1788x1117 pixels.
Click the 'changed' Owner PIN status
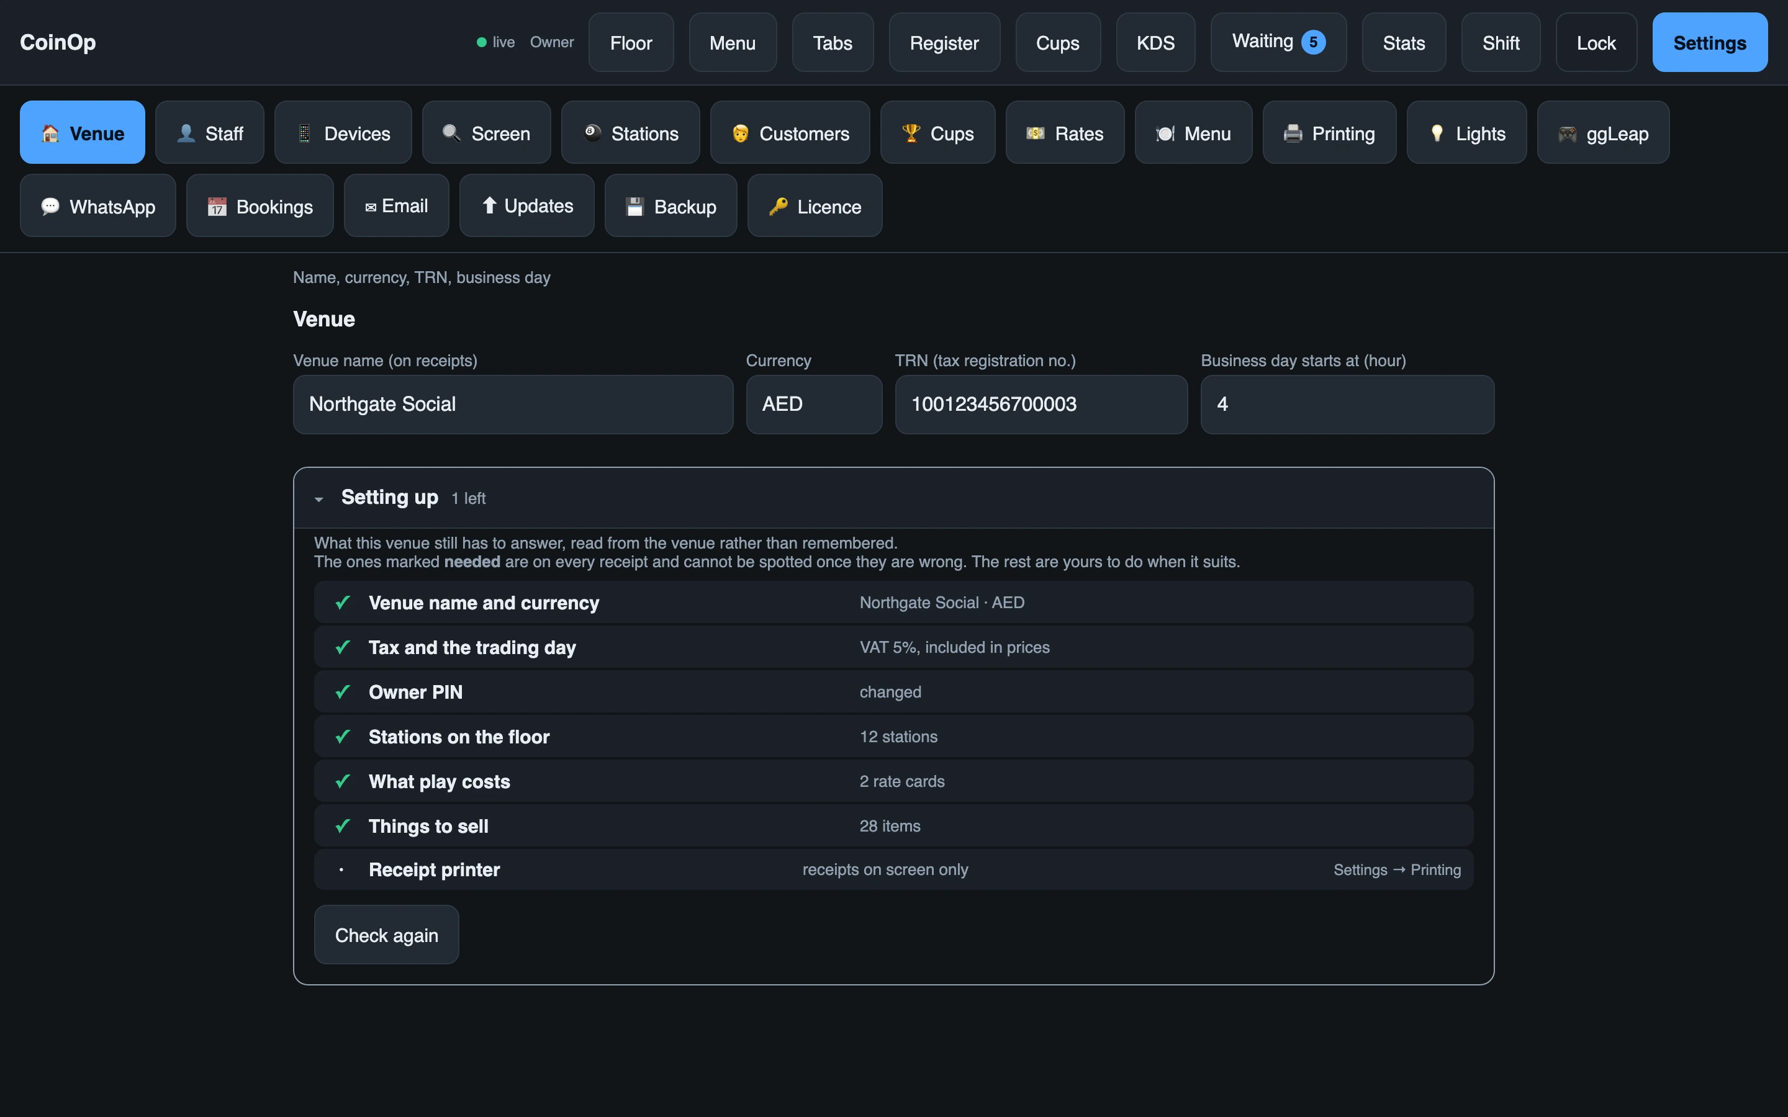coord(890,692)
